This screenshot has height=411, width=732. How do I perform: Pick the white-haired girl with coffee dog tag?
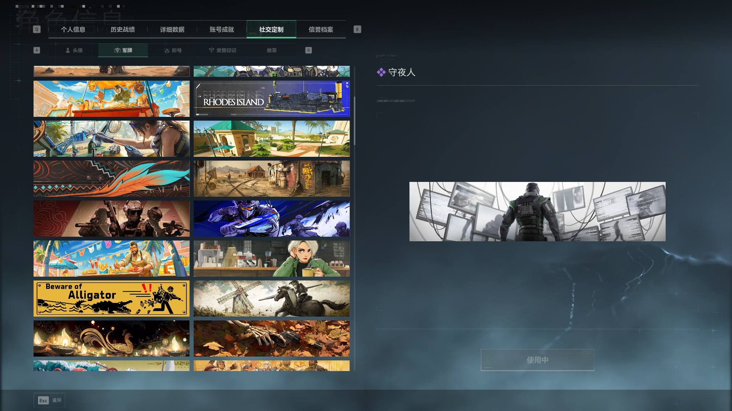pos(271,258)
